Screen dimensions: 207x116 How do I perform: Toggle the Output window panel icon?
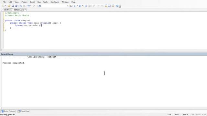tap(113, 6)
